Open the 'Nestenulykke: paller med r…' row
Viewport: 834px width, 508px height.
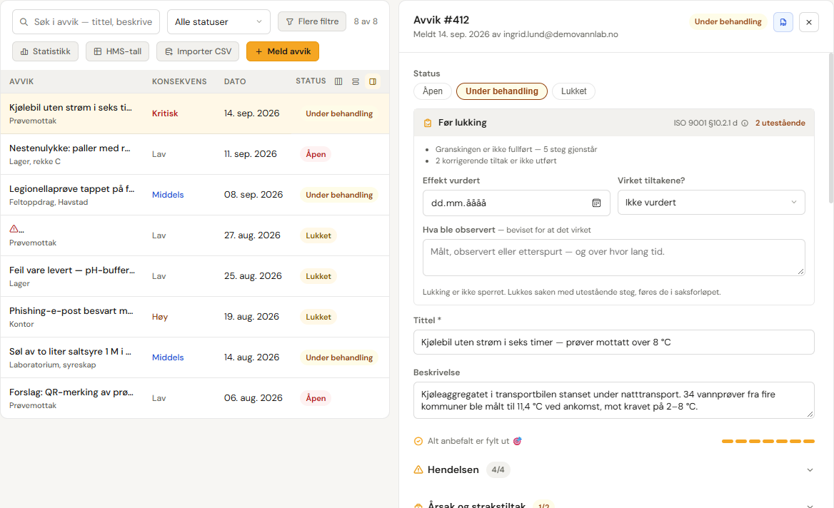(195, 154)
